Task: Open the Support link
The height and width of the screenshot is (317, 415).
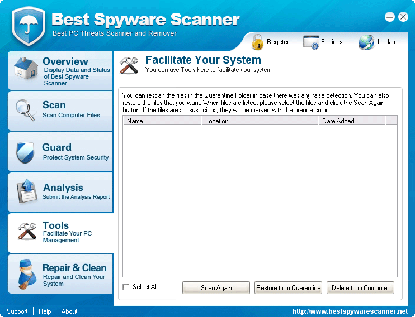Action: [17, 311]
